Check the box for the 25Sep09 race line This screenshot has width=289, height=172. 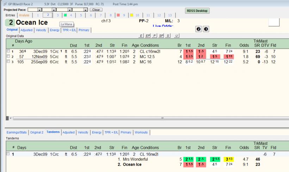[8, 61]
